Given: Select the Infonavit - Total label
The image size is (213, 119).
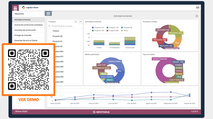Looking at the screenshot, I should pyautogui.click(x=178, y=62).
